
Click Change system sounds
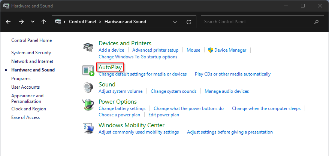[173, 91]
